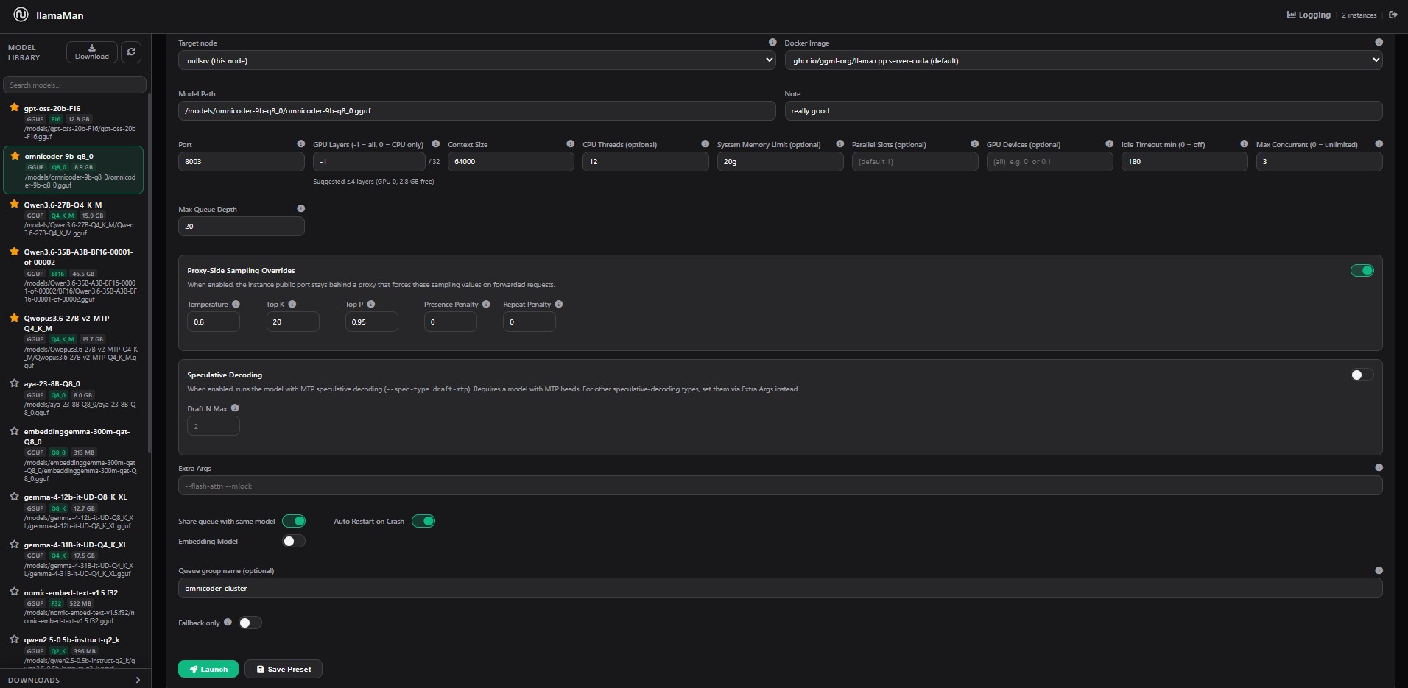Select nomic-embed-text-v1.5.f32 model entry
The height and width of the screenshot is (688, 1408).
pyautogui.click(x=74, y=606)
